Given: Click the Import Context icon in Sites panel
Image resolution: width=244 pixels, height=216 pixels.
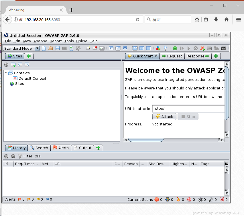Looking at the screenshot, I should (20, 65).
